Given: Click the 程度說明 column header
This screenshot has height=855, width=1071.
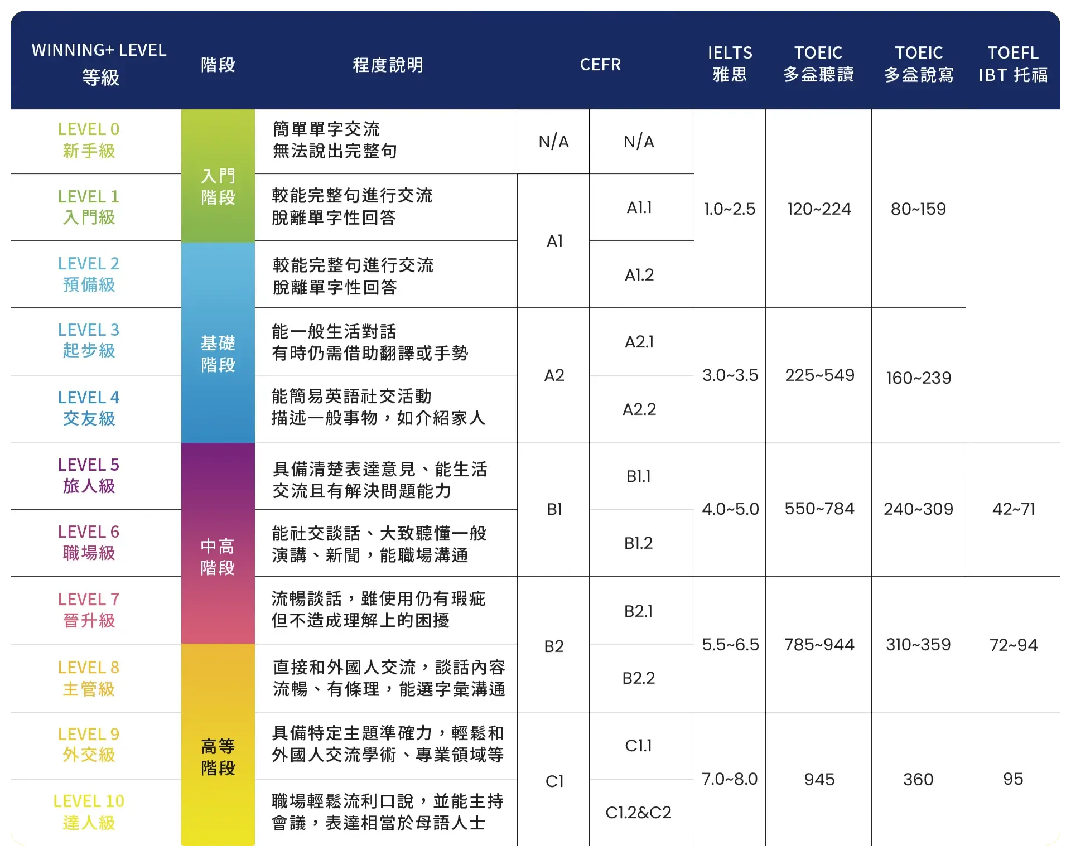Looking at the screenshot, I should pos(387,64).
